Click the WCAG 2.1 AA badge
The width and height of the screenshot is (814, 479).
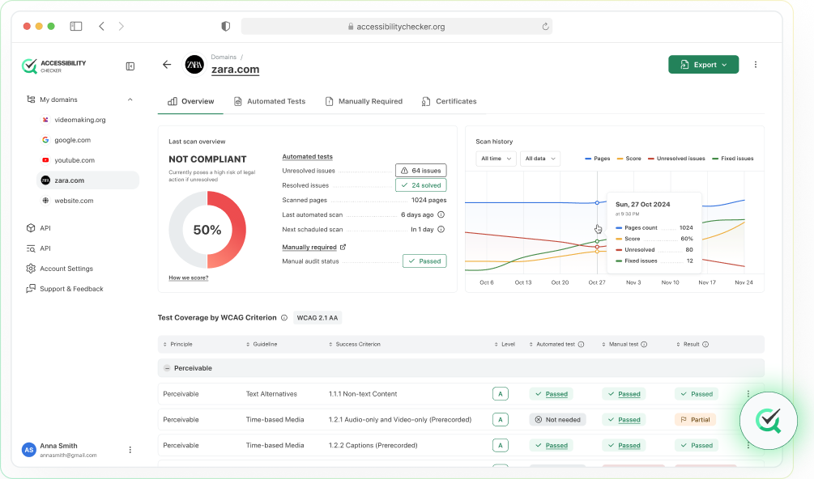(318, 318)
